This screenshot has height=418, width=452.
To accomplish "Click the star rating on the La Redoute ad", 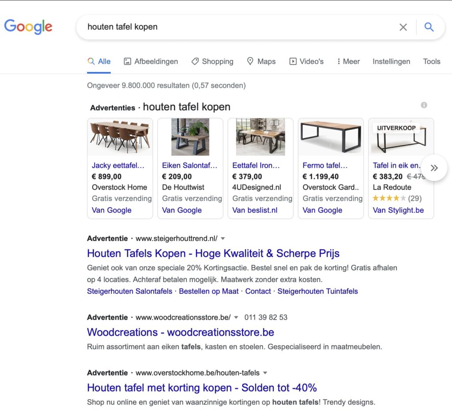I will (x=389, y=198).
